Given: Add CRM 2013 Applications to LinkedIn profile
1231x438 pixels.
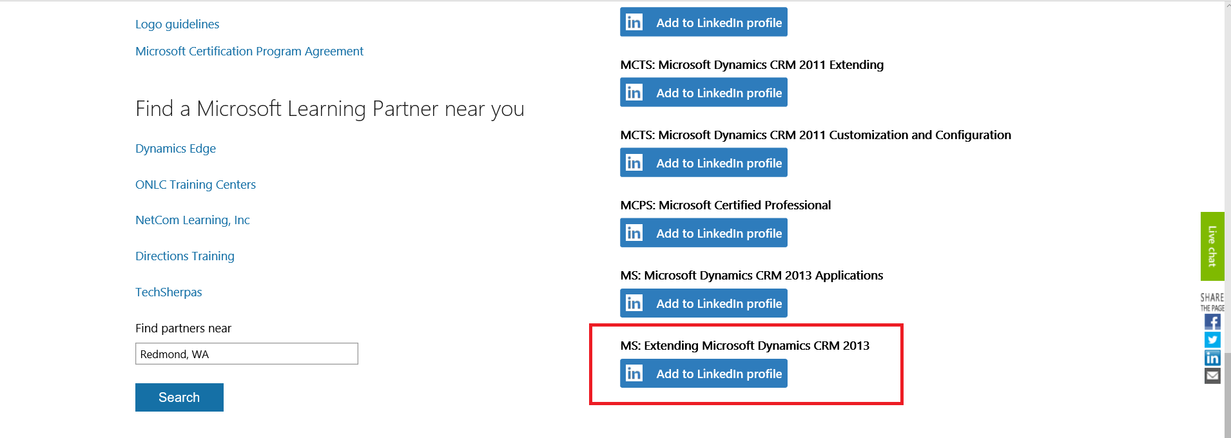Looking at the screenshot, I should click(703, 303).
